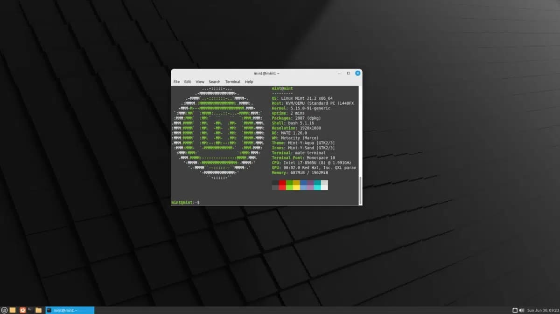Image resolution: width=560 pixels, height=314 pixels.
Task: Open the terminal launcher in panel
Action: (x=30, y=310)
